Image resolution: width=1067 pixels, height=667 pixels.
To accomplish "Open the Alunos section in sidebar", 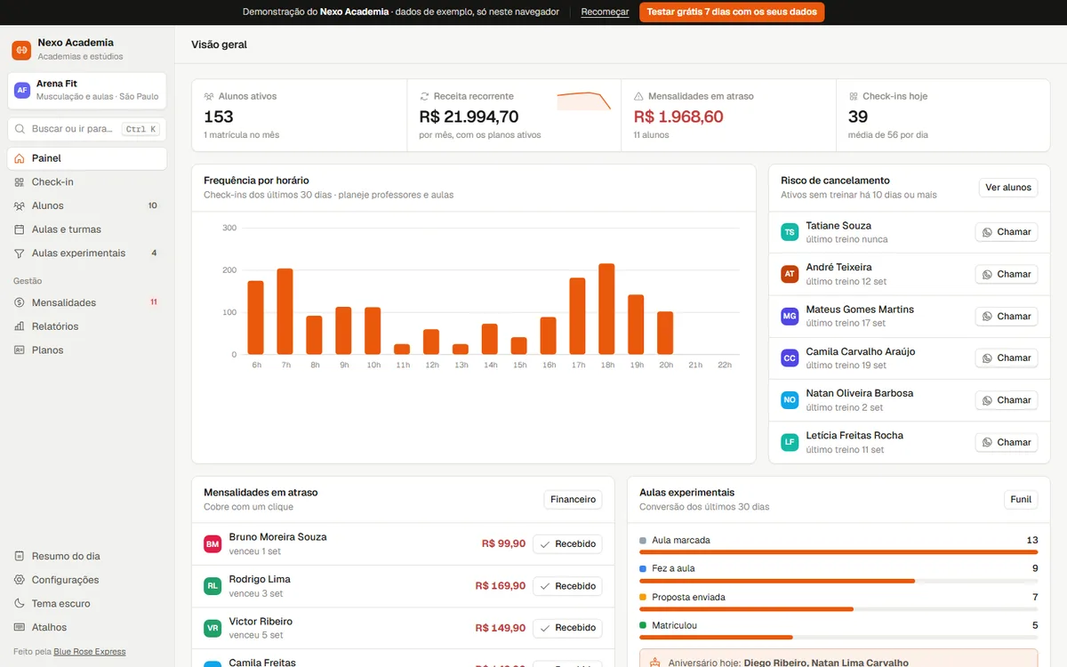I will tap(87, 205).
